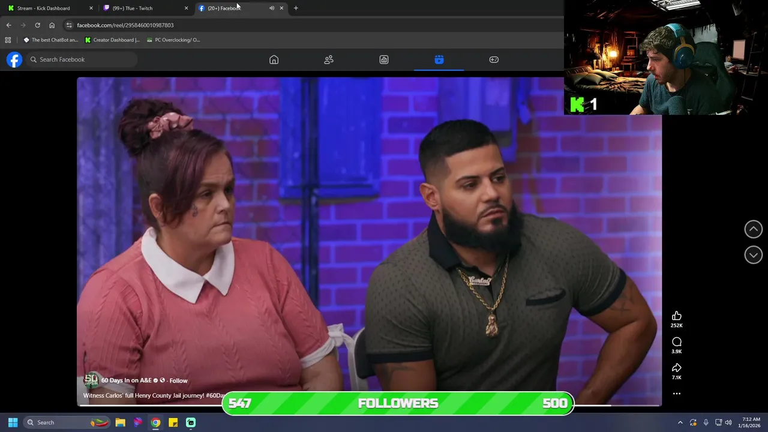Pause the reel video
Viewport: 768px width, 432px height.
369,241
